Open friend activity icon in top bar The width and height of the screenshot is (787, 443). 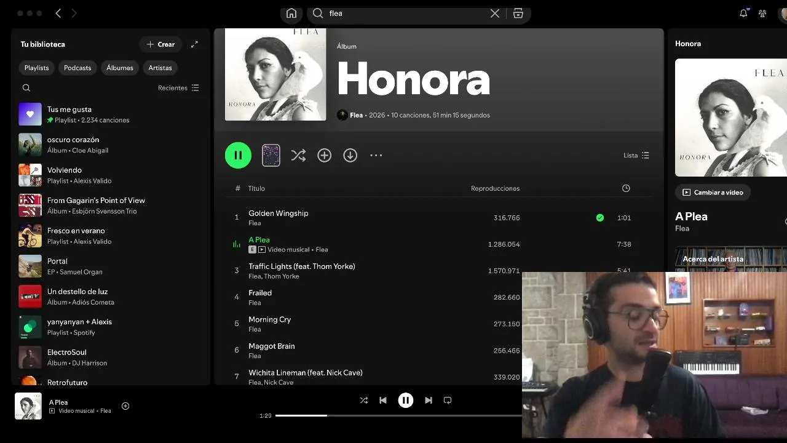(x=762, y=13)
